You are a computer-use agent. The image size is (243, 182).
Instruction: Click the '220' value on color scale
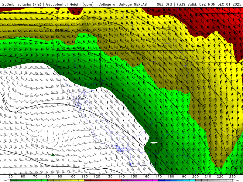[220, 177]
